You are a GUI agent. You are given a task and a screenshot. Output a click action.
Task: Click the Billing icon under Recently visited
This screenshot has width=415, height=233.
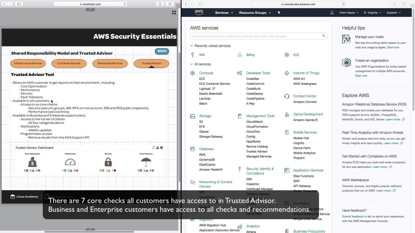coord(240,55)
